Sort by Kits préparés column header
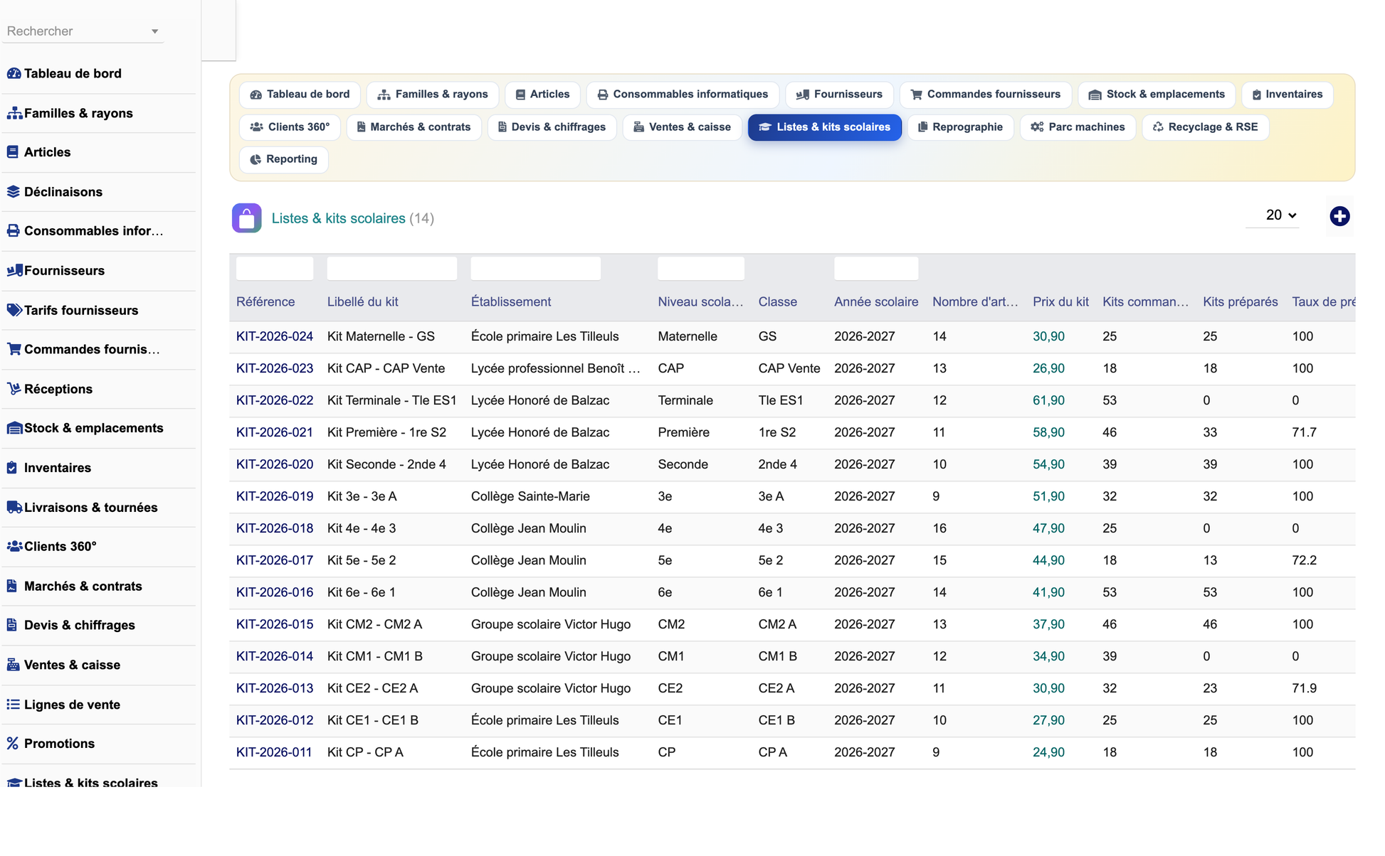The image size is (1385, 856). pyautogui.click(x=1240, y=302)
